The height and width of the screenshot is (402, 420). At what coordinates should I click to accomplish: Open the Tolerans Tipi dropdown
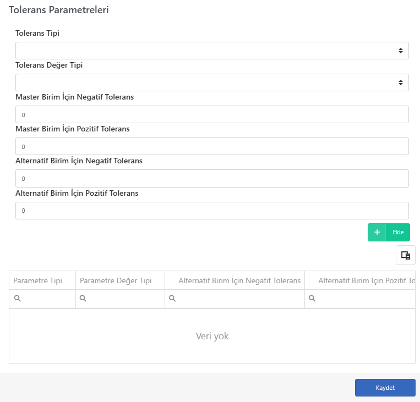(212, 51)
